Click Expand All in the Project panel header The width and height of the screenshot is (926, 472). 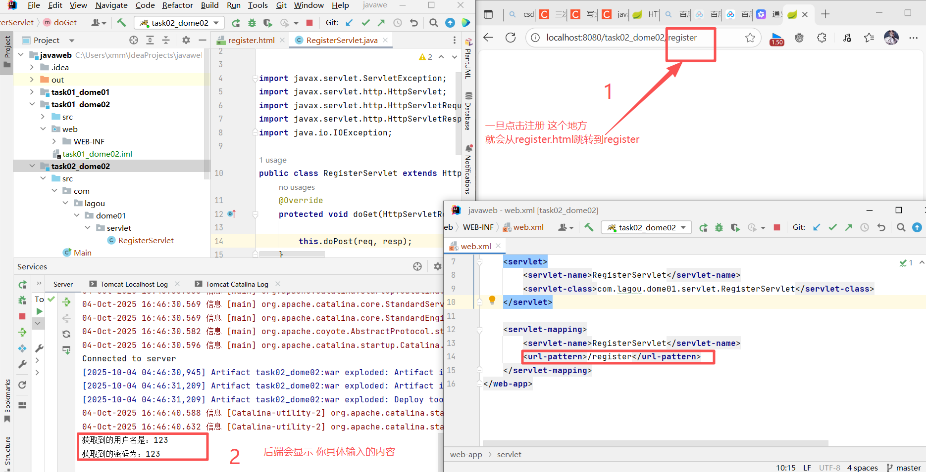[150, 40]
